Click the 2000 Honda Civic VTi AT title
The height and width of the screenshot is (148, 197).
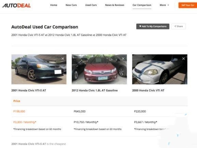148,90
